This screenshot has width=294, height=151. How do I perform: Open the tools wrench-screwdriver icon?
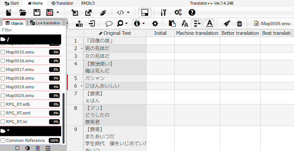164,12
